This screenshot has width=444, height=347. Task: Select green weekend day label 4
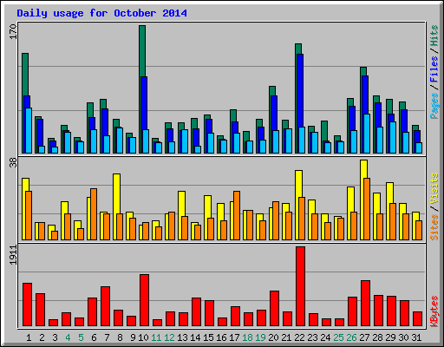pos(68,337)
